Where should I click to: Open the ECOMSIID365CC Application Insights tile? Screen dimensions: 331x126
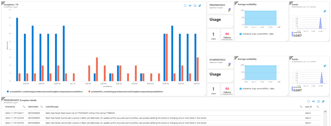click(220, 62)
